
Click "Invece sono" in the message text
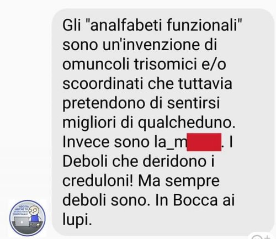click(106, 142)
